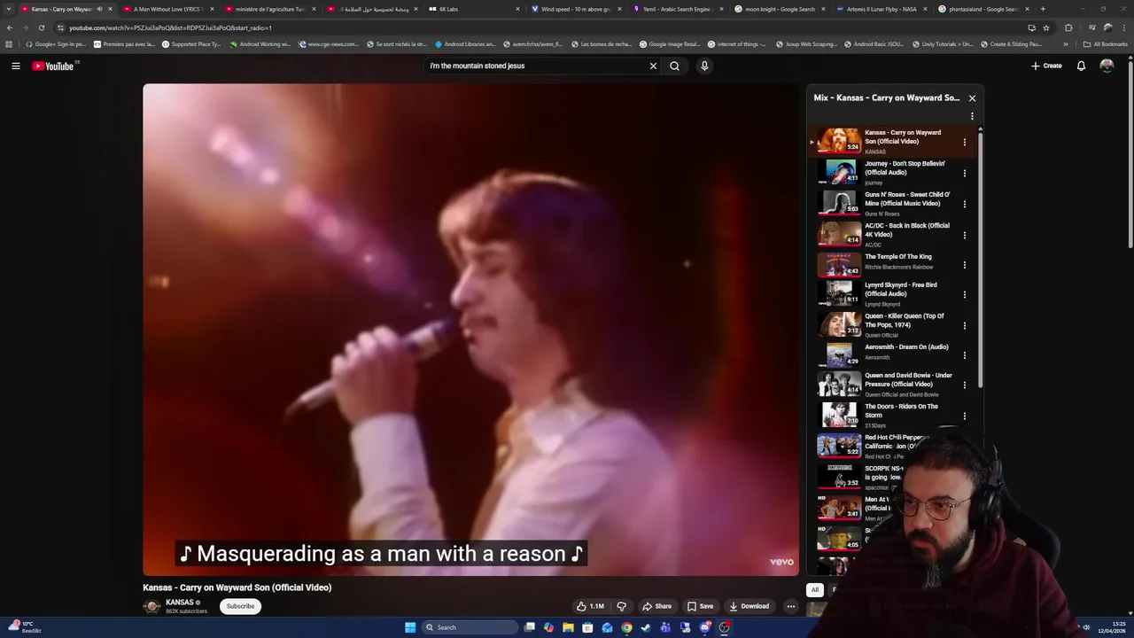The image size is (1134, 638).
Task: Open options for Free Bird item
Action: click(x=965, y=294)
